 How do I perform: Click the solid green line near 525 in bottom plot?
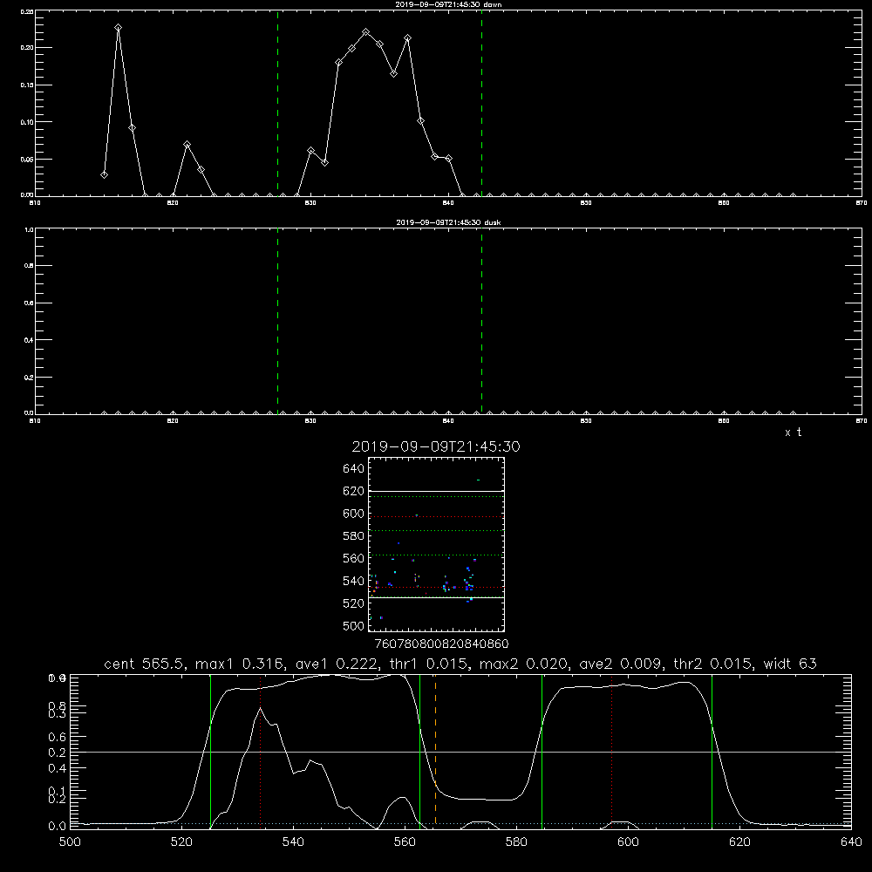tap(210, 751)
